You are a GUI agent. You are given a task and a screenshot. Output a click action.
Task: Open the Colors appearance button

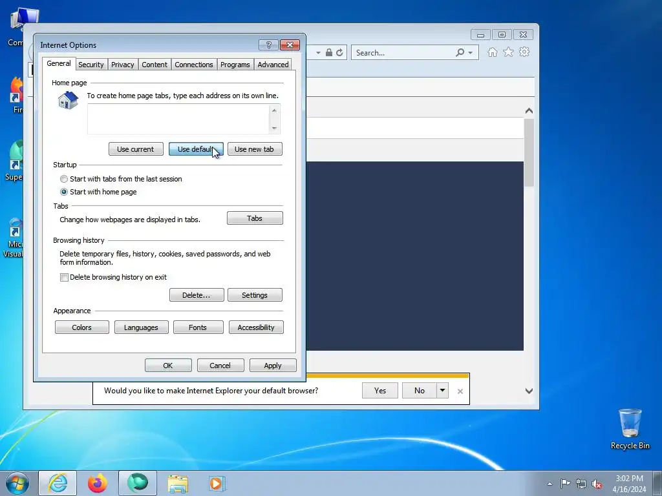click(x=81, y=327)
